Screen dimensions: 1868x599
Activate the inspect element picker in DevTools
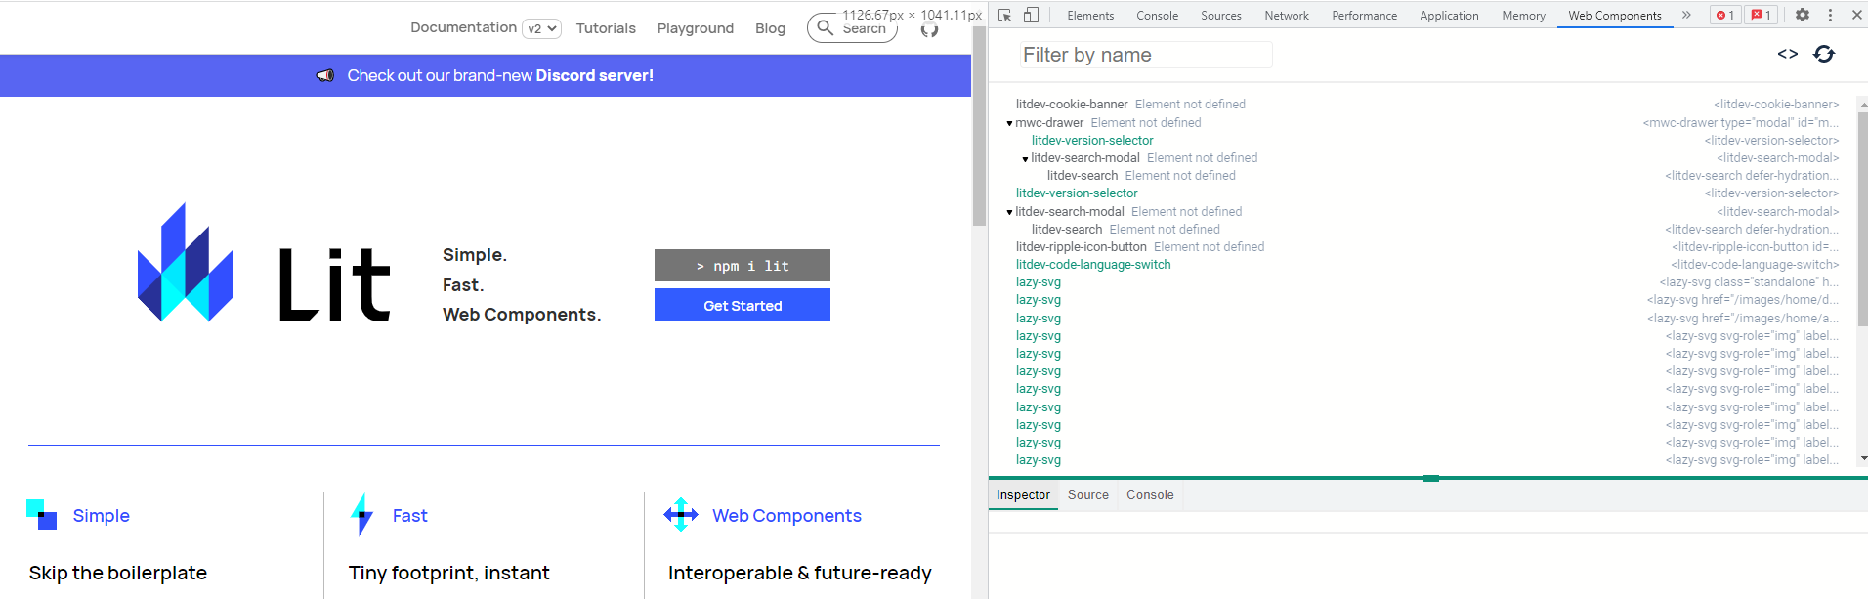(1004, 15)
